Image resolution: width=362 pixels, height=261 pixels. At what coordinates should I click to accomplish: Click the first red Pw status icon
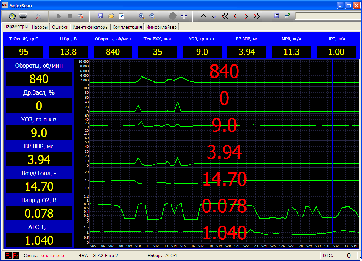pyautogui.click(x=8, y=255)
